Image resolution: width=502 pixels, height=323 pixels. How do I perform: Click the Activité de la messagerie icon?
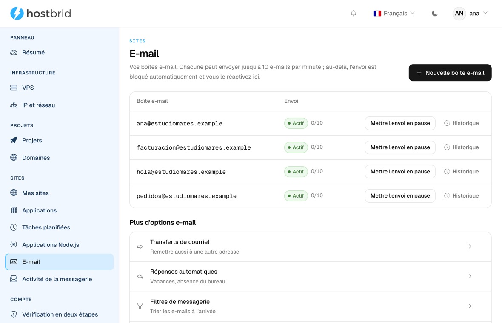point(14,279)
